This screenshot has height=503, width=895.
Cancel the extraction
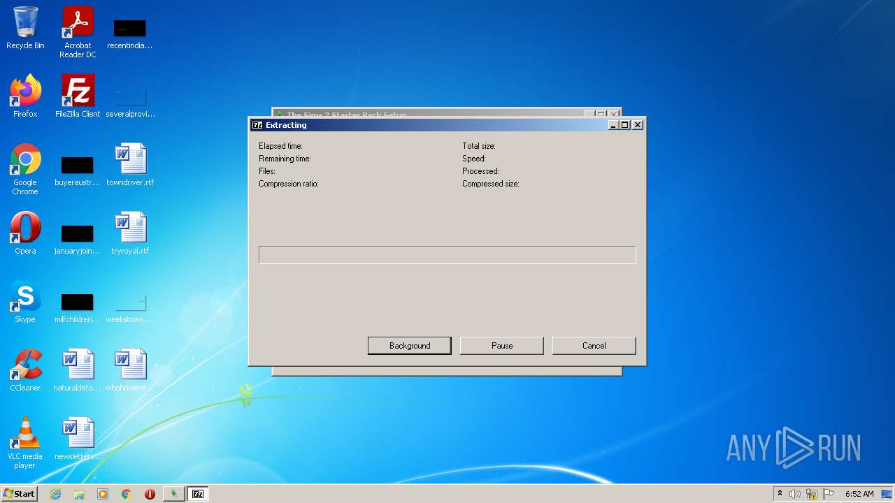(x=594, y=346)
